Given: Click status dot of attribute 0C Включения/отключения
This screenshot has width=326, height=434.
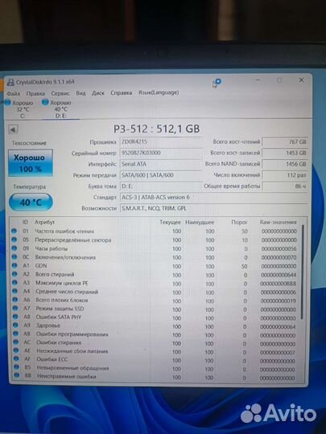Looking at the screenshot, I should [x=14, y=257].
